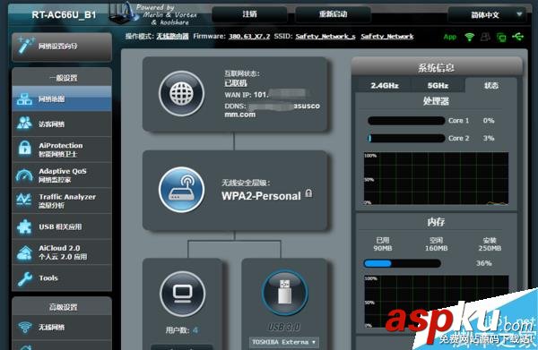Screen dimensions: 538x350
Task: Click the USB 3.0 drive icon
Action: pos(285,293)
